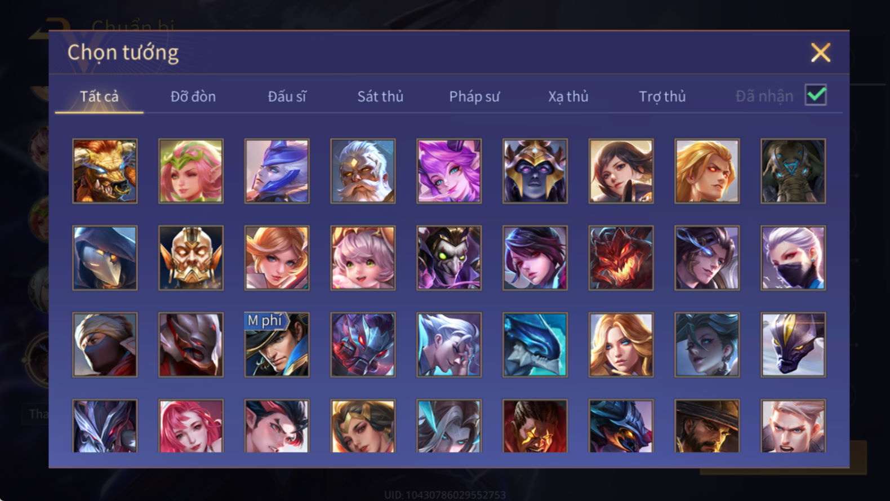Select the silver-haired masked ninja woman
890x501 pixels.
793,258
